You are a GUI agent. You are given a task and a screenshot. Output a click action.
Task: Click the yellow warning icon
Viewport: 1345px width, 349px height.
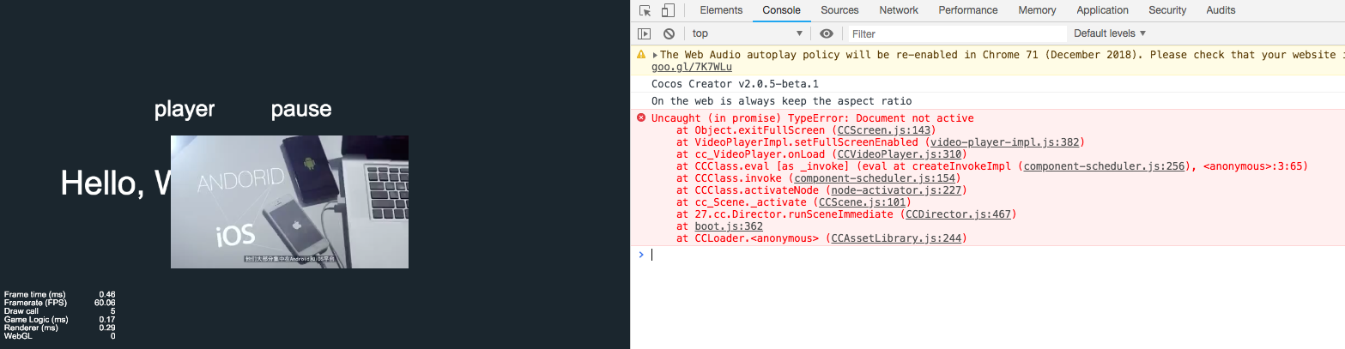click(x=641, y=55)
